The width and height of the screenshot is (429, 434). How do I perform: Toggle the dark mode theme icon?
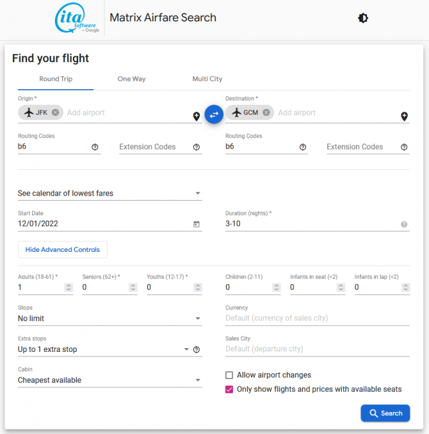pos(363,19)
